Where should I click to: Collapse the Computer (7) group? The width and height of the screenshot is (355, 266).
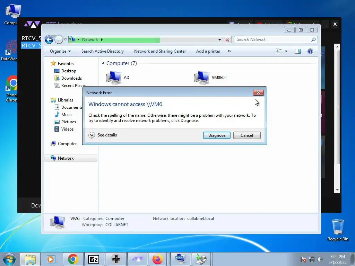103,63
